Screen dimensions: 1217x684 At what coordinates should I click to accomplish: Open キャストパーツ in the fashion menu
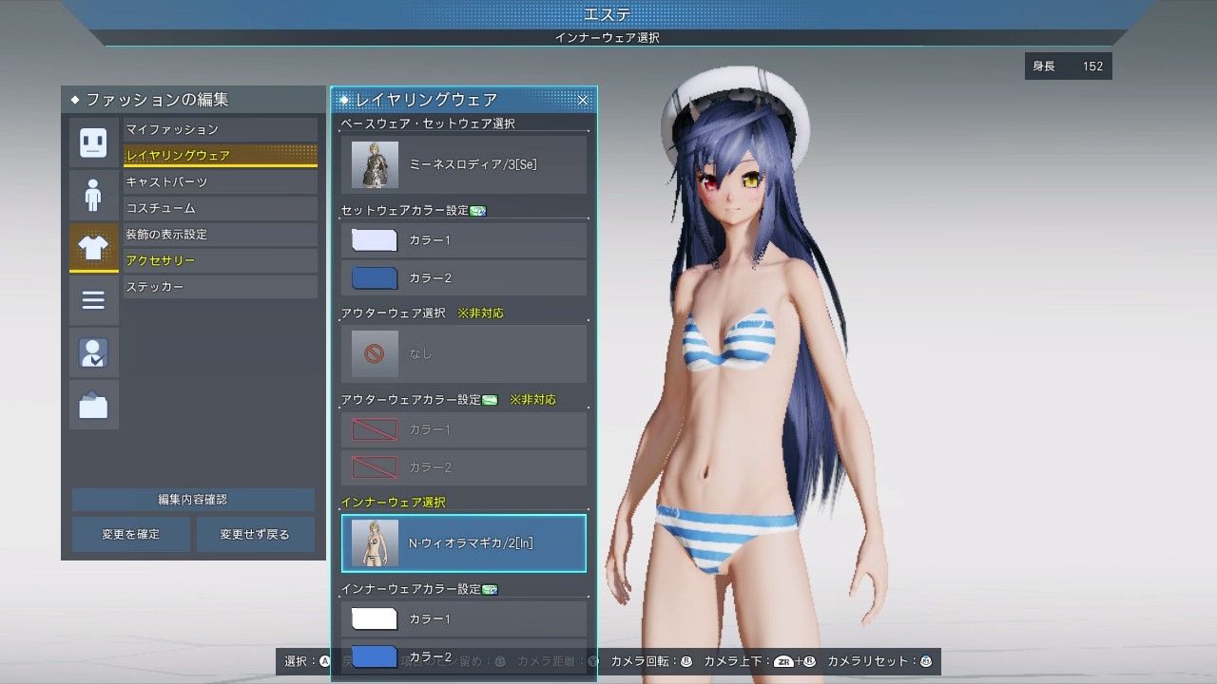[x=221, y=181]
